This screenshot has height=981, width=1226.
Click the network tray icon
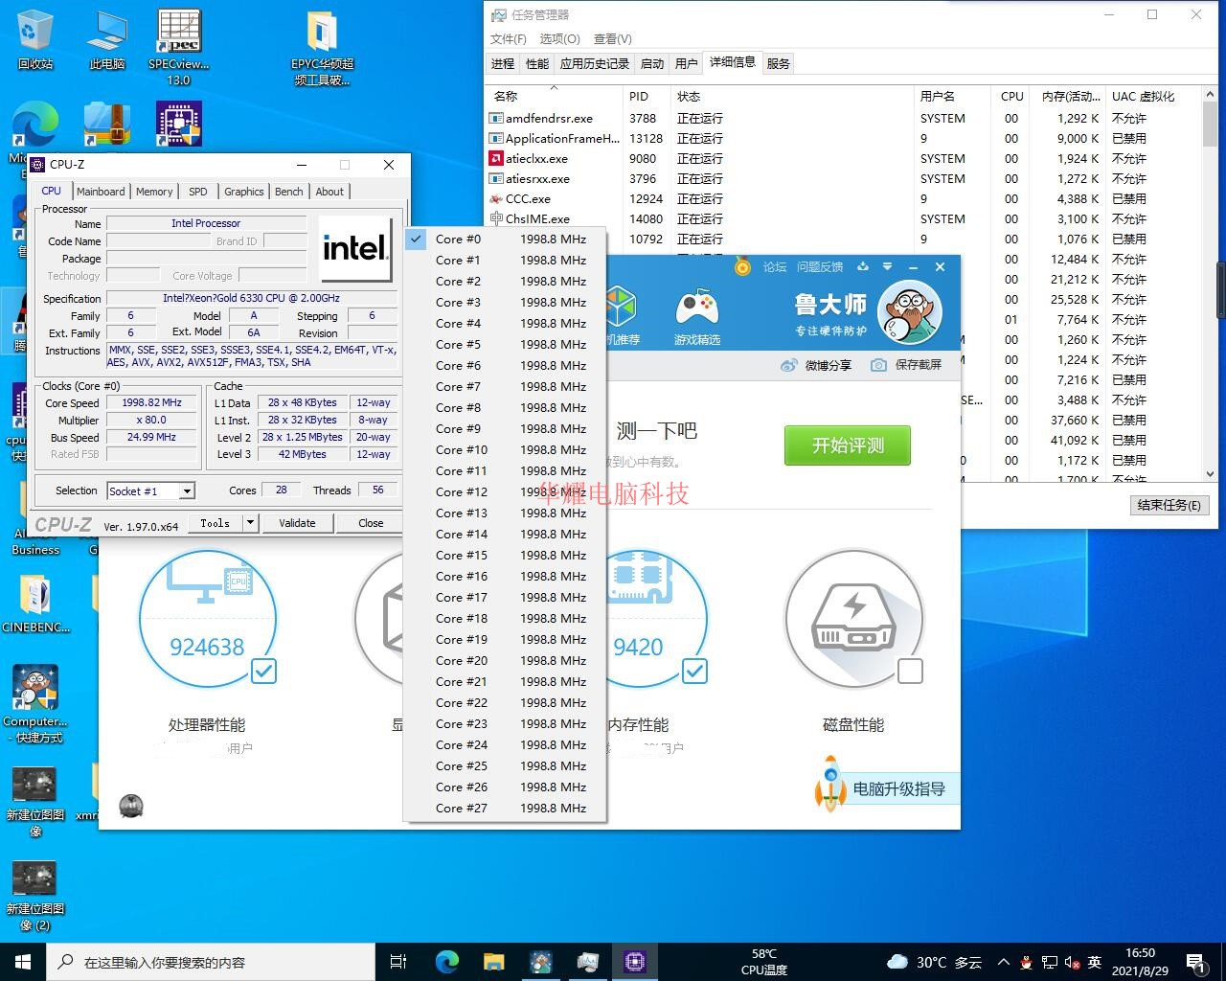tap(1050, 962)
